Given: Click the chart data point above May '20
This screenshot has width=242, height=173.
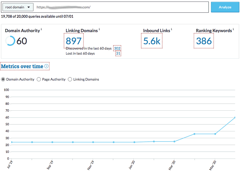Looking at the screenshot, I should pos(215,134).
